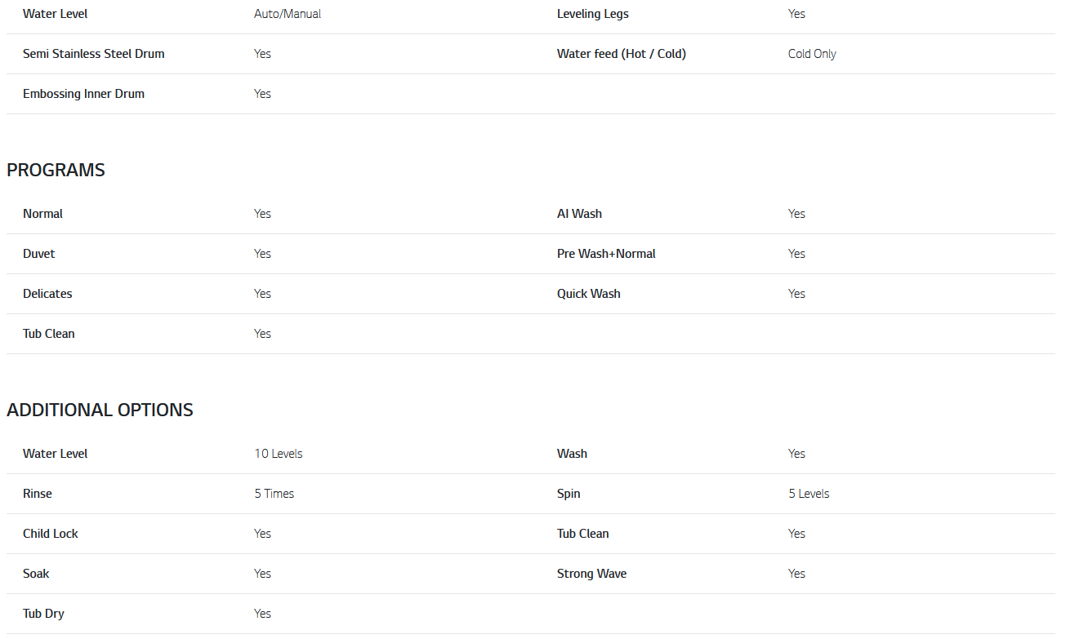Select the Delicates program label
The width and height of the screenshot is (1066, 639).
(x=47, y=294)
